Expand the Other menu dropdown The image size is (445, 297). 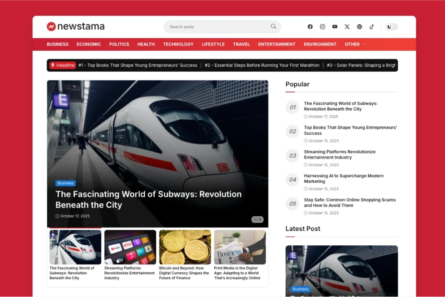coord(355,44)
